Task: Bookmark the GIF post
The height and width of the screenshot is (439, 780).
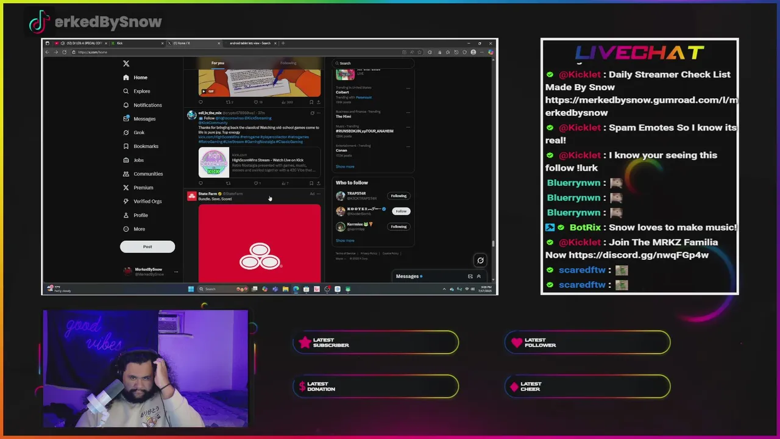Action: point(311,102)
